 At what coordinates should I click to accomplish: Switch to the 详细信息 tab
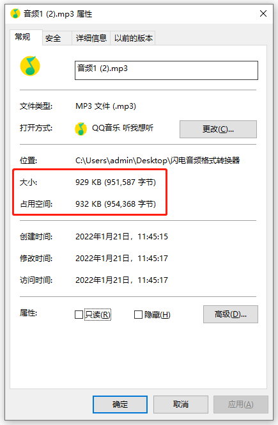91,38
